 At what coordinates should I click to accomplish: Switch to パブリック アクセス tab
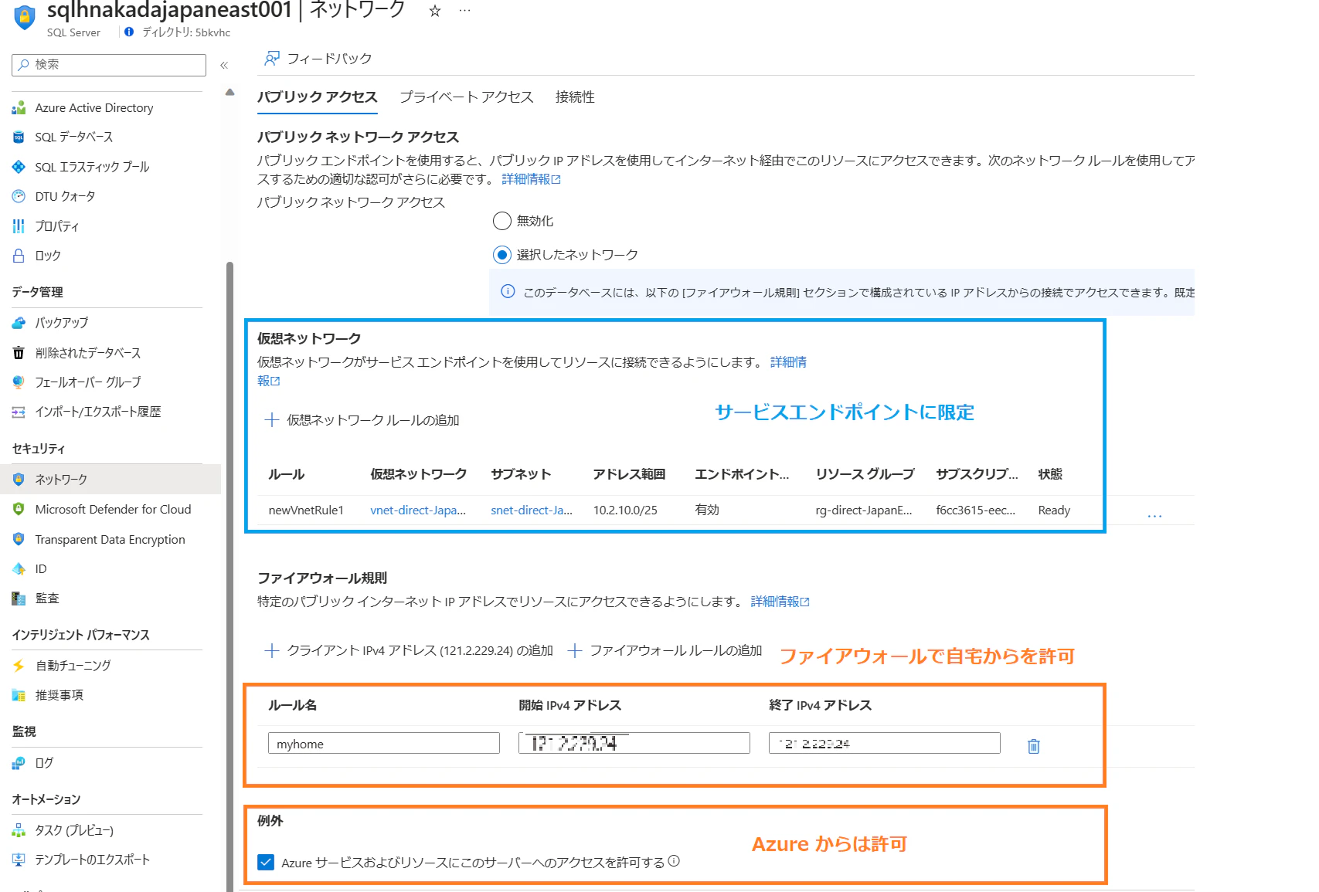pos(317,97)
